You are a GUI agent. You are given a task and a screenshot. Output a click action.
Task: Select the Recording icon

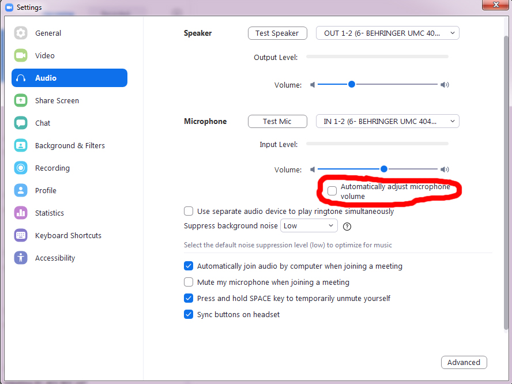tap(21, 168)
